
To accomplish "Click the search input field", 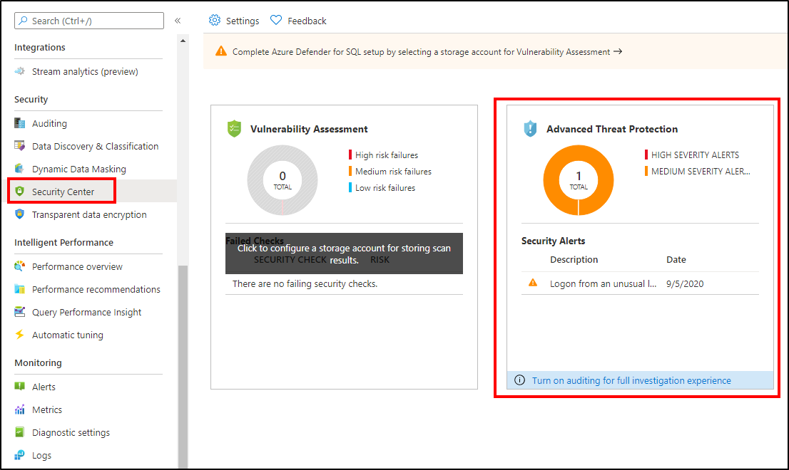I will click(88, 20).
